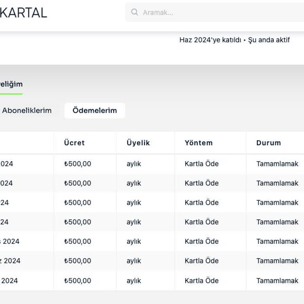Viewport: 304px width, 304px height.
Task: Click ₺500,00 in the 'z 2024' row
Action: point(78,261)
